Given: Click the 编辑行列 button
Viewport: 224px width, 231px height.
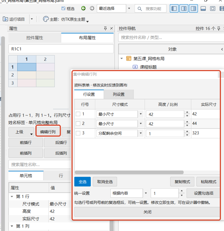Looking at the screenshot, I should 48,132.
